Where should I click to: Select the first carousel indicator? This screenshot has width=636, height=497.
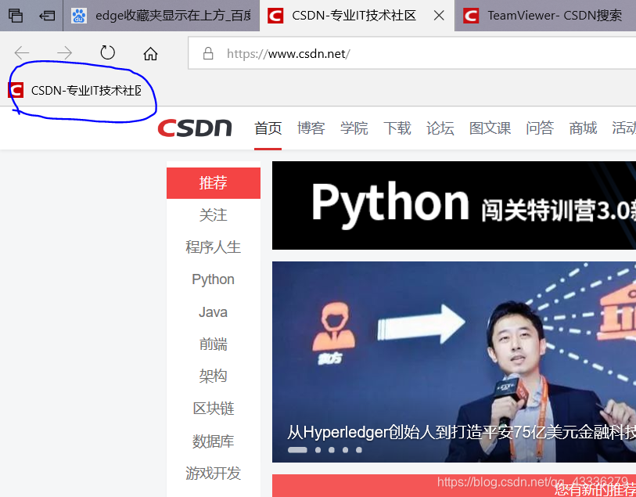tap(297, 450)
